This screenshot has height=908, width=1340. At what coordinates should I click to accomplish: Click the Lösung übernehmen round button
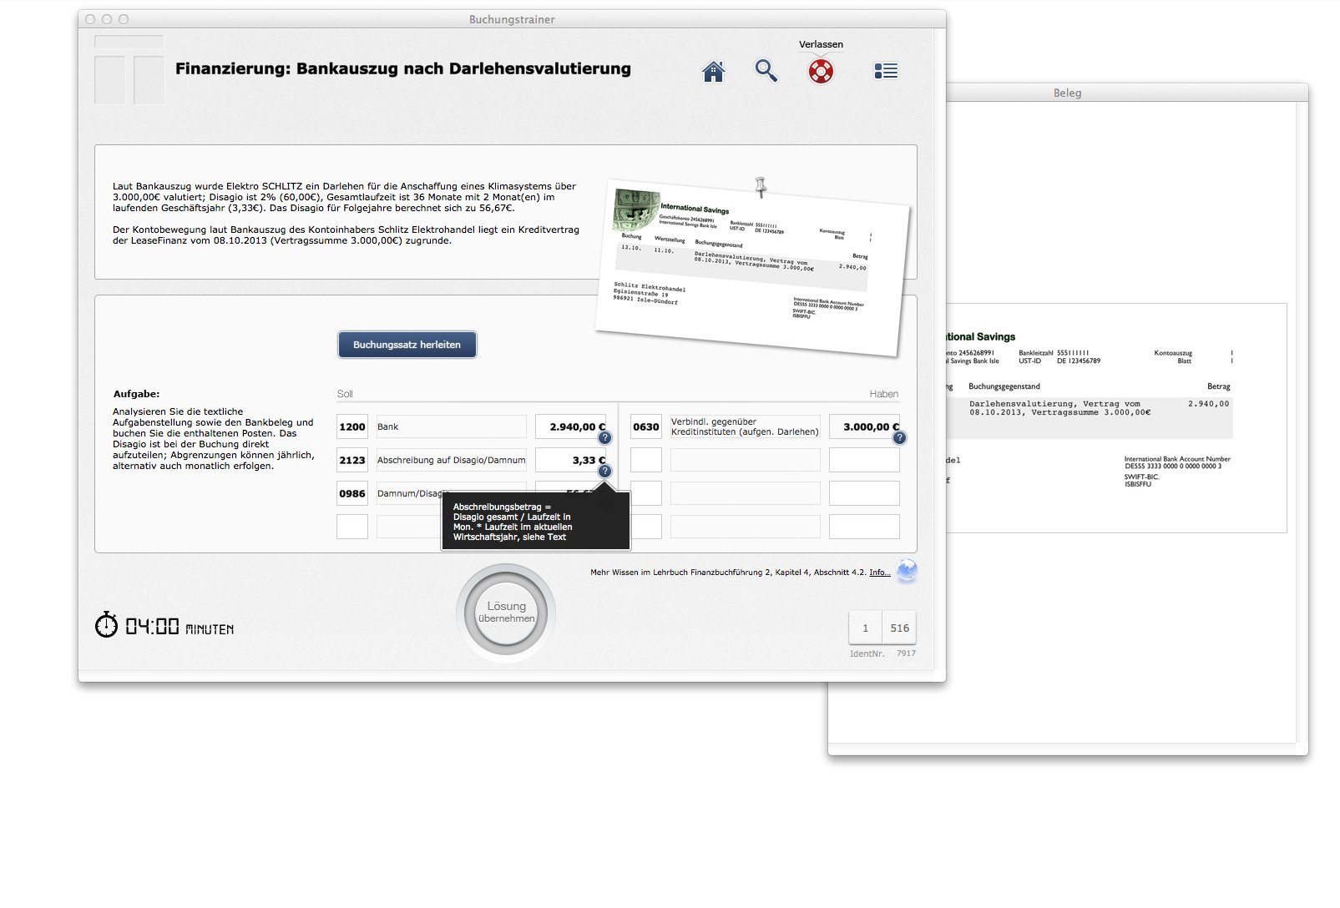506,613
